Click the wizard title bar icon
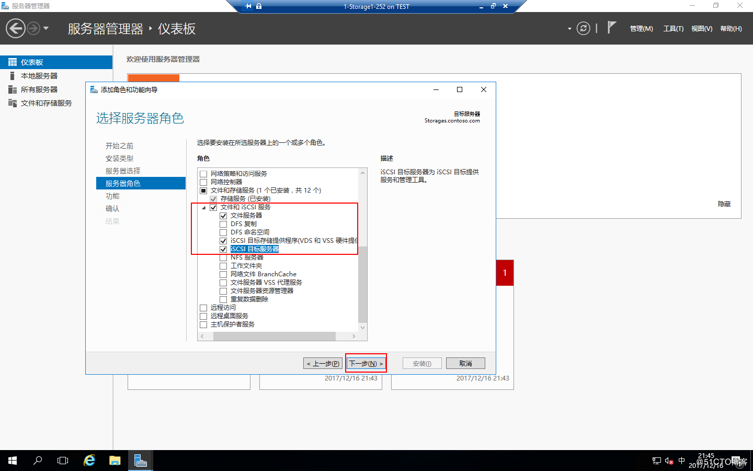The height and width of the screenshot is (471, 753). (94, 89)
